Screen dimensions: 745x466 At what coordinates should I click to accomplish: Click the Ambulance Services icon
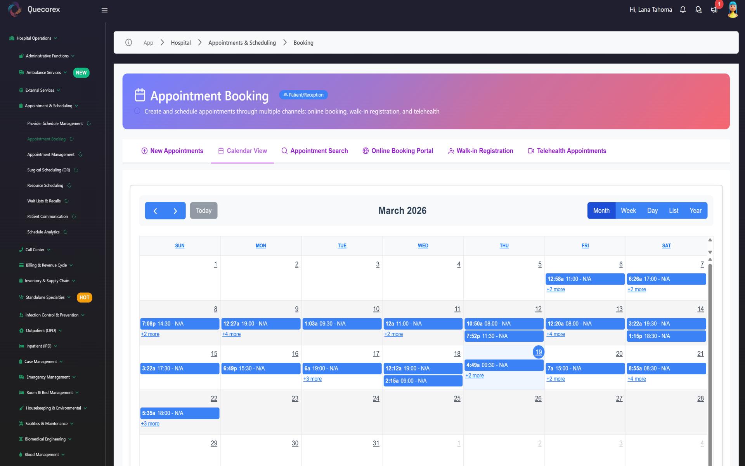coord(21,72)
